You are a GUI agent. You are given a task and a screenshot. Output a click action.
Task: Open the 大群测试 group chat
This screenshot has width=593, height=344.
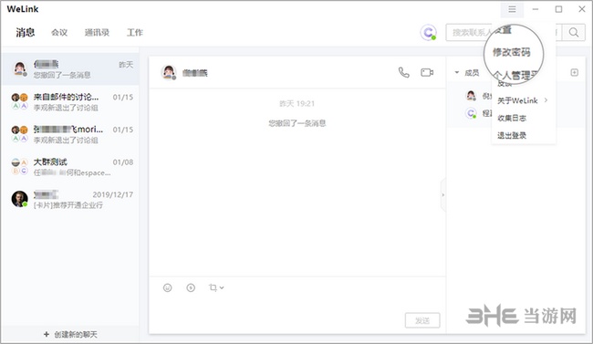point(70,167)
